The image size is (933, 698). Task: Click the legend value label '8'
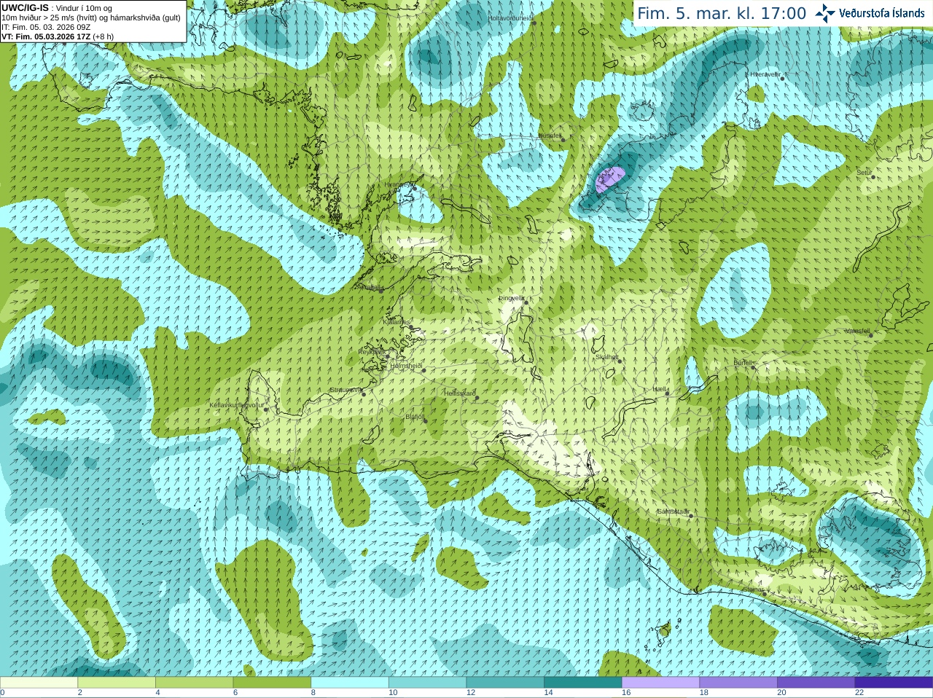(313, 693)
